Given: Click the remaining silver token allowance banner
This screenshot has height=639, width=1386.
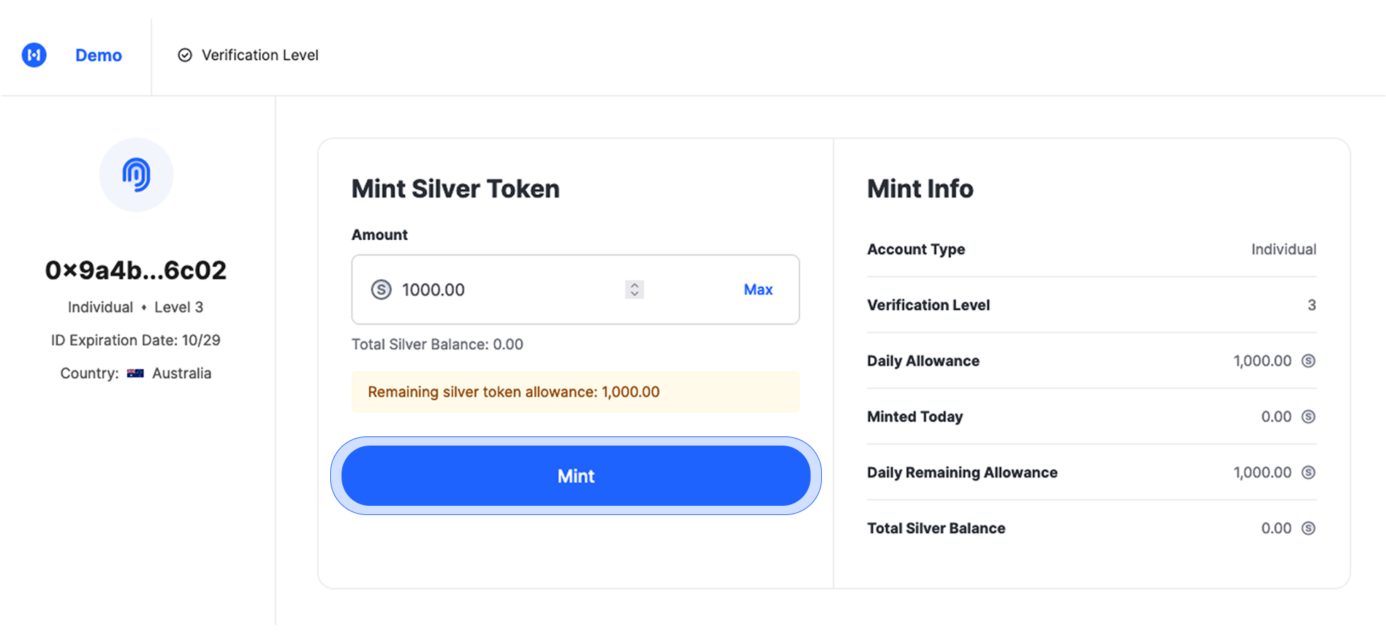Looking at the screenshot, I should tap(575, 392).
